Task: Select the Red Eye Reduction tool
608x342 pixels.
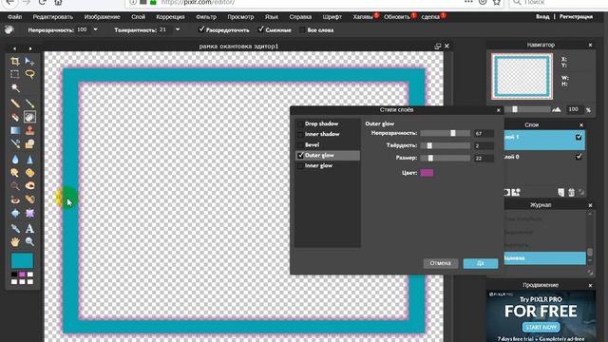Action: (15, 199)
